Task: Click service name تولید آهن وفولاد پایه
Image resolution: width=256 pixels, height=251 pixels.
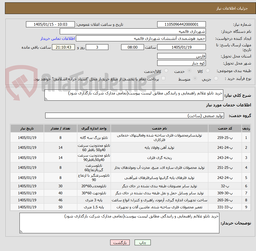Action: click(x=159, y=147)
